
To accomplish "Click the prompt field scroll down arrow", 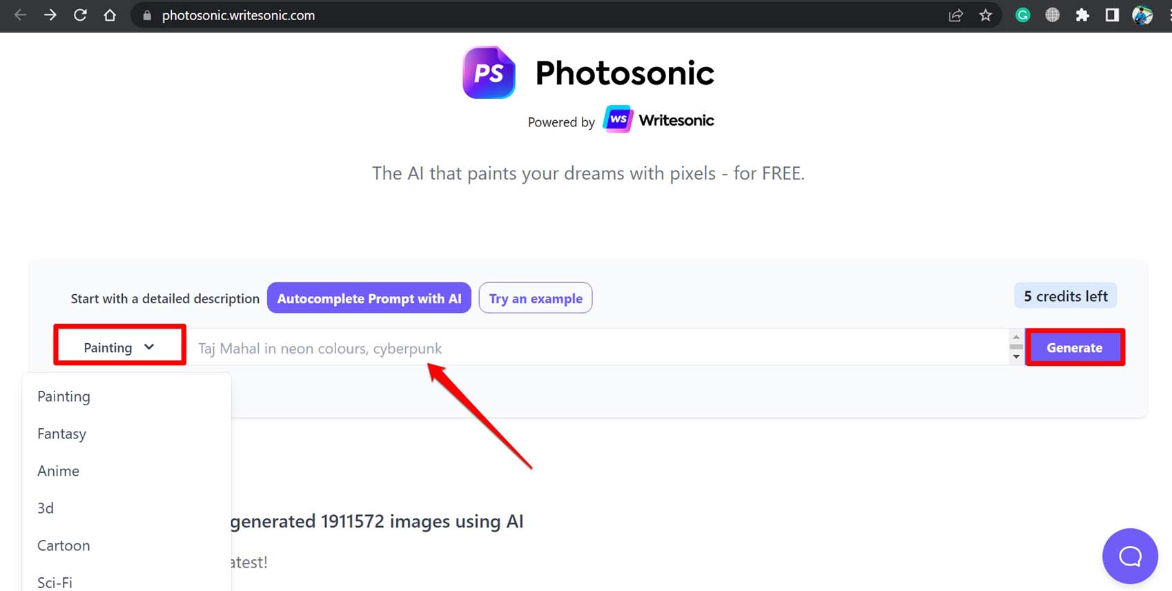I will coord(1016,357).
